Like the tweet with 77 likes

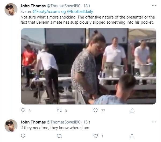(96, 110)
